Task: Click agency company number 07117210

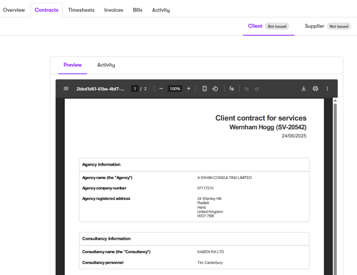Action: pyautogui.click(x=205, y=188)
